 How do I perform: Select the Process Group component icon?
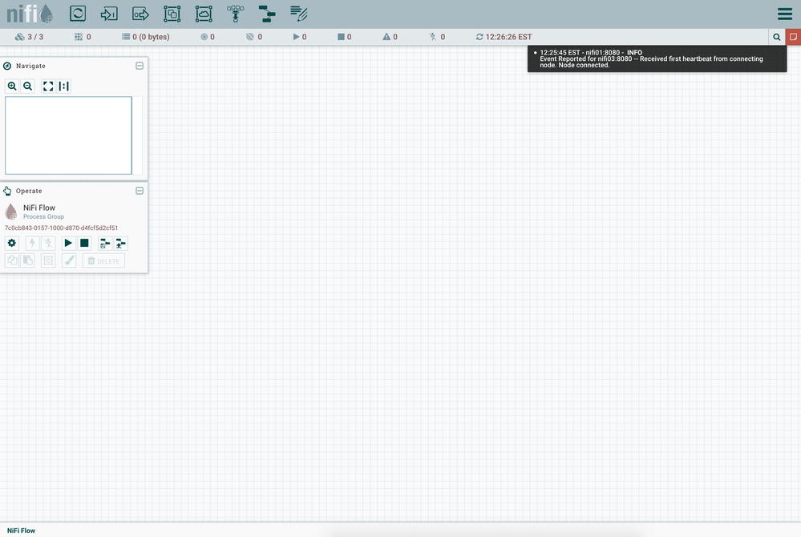tap(172, 13)
